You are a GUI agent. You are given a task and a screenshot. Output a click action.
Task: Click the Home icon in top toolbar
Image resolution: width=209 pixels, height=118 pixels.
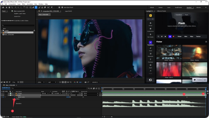click(x=2, y=7)
